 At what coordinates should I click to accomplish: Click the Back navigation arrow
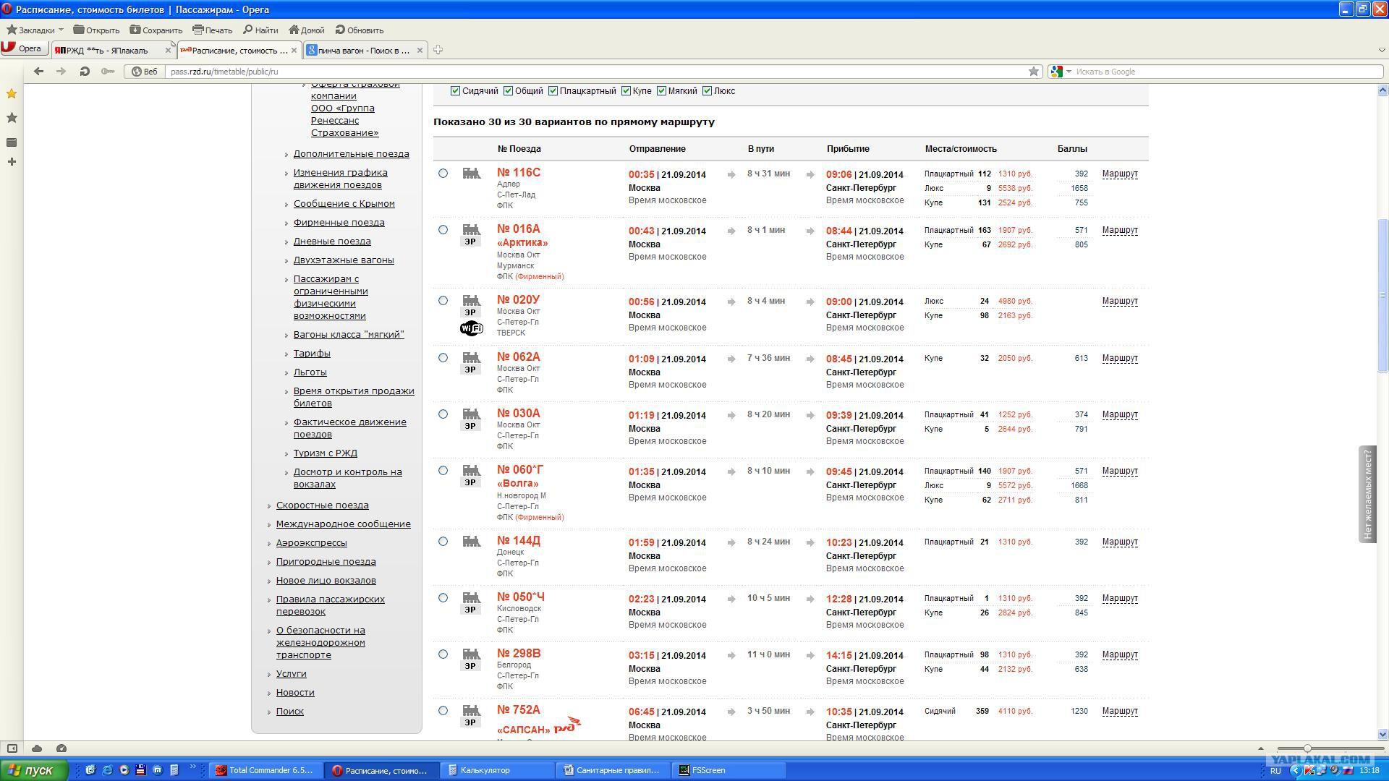pyautogui.click(x=39, y=72)
